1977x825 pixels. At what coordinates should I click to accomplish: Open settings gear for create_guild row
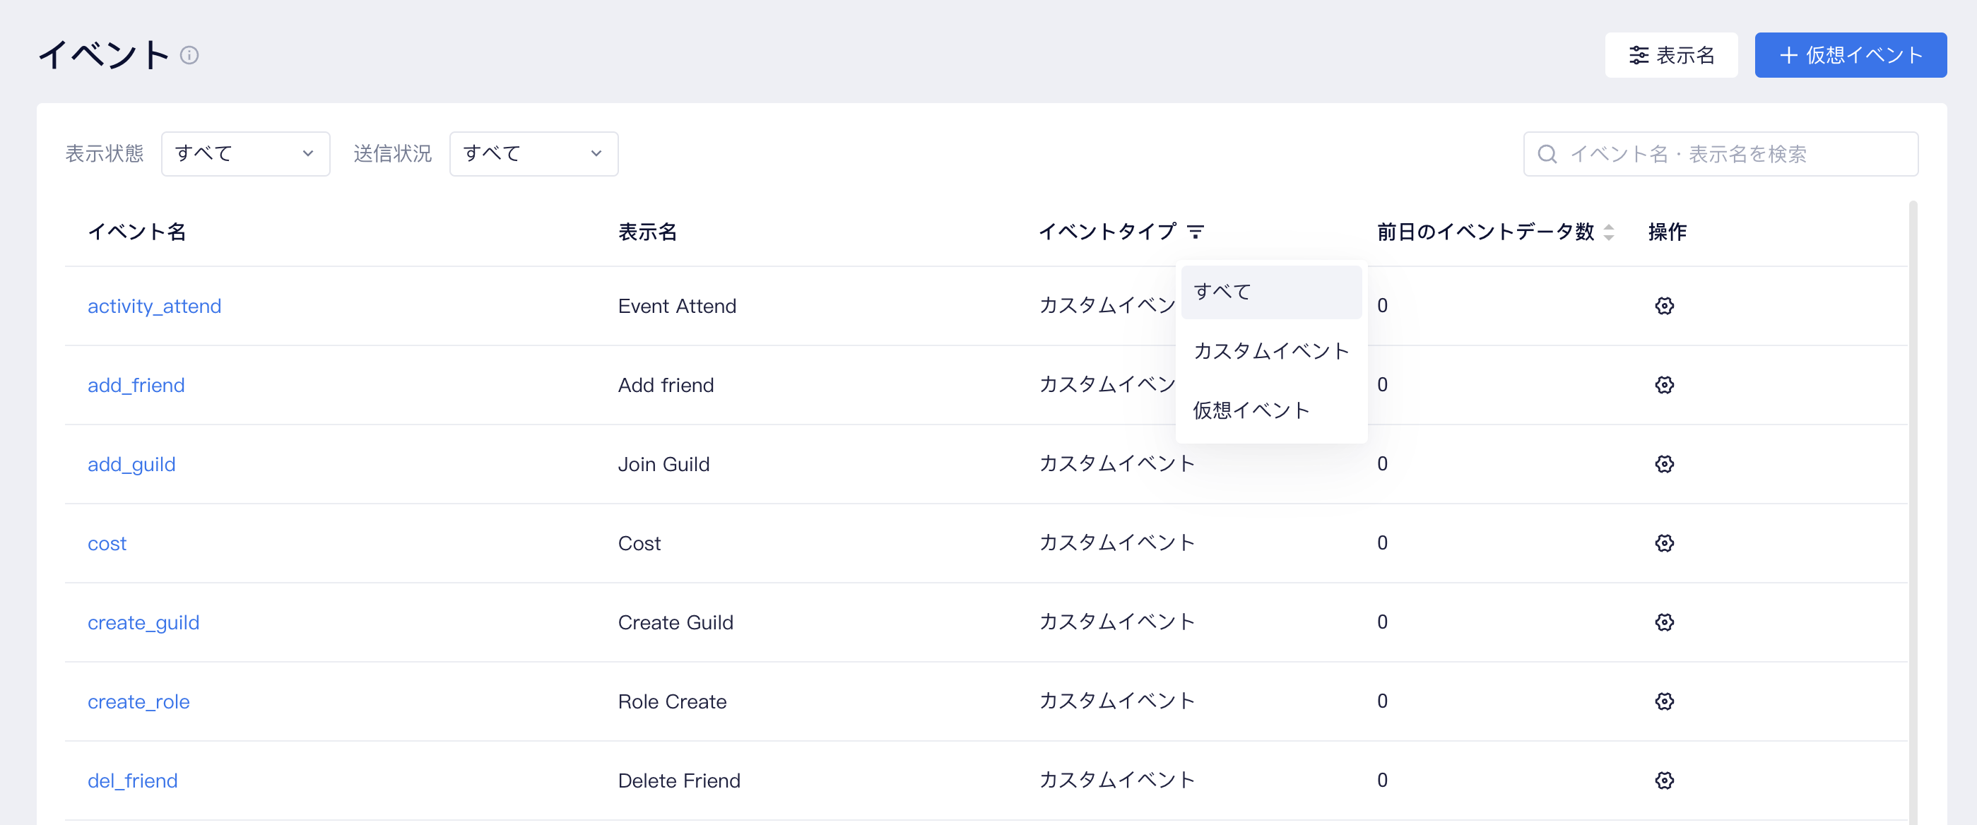pyautogui.click(x=1664, y=622)
